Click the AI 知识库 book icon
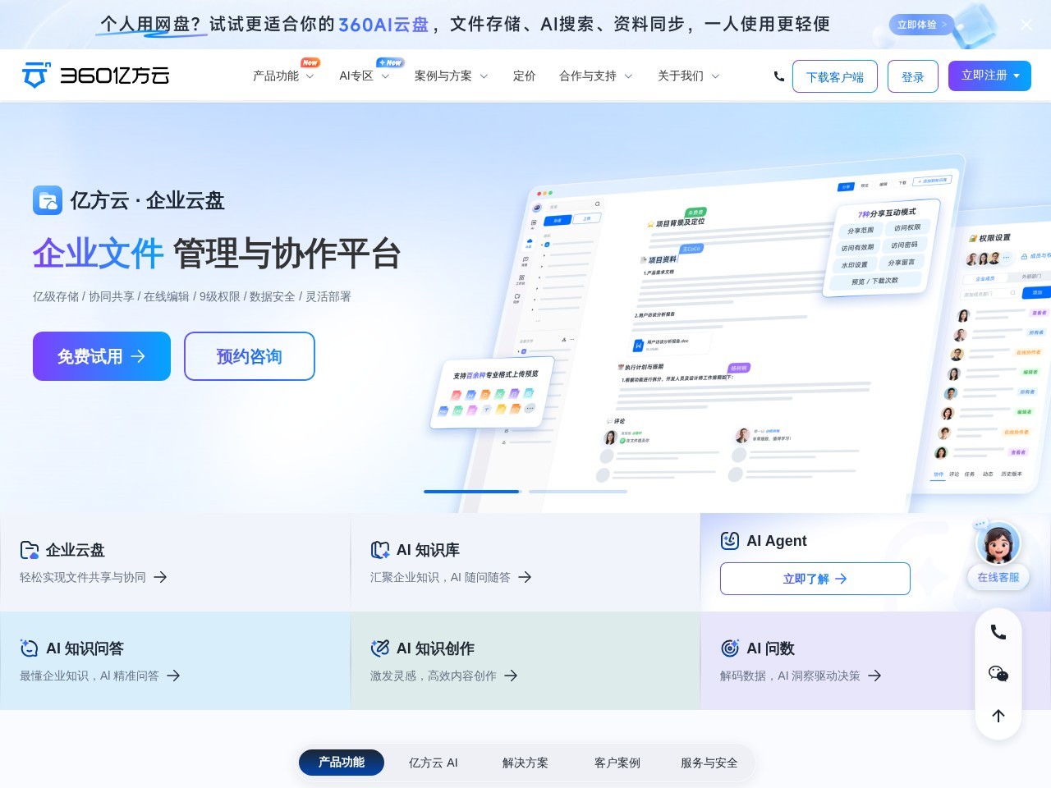The width and height of the screenshot is (1051, 788). pyautogui.click(x=380, y=550)
